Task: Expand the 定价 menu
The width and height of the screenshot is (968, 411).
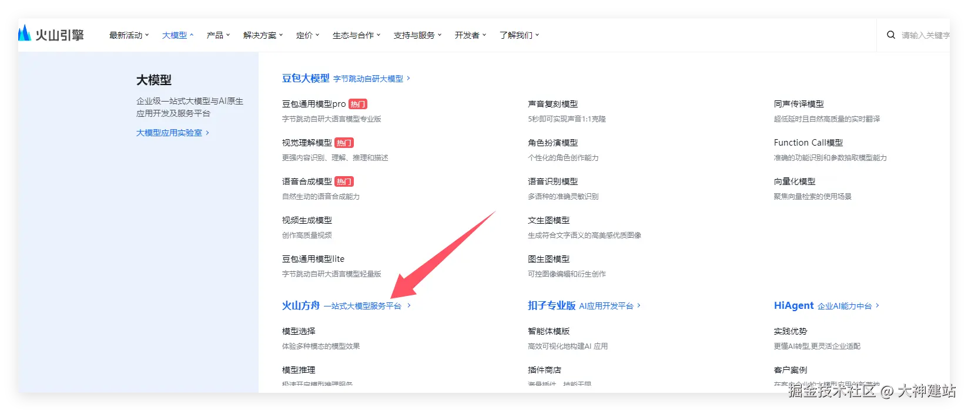Action: 308,35
